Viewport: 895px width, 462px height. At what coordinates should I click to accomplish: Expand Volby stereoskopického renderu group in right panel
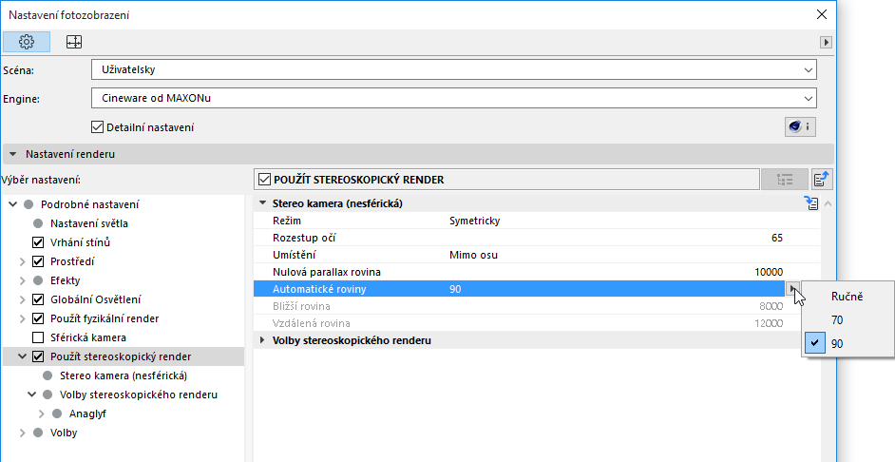click(262, 340)
